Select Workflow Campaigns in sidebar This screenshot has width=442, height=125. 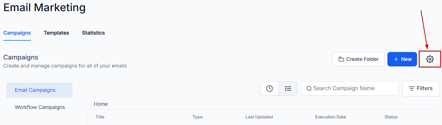pos(40,107)
